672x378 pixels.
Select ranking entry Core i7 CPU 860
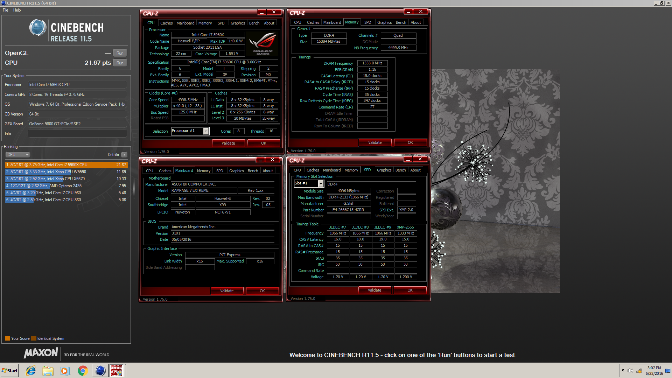[x=66, y=200]
